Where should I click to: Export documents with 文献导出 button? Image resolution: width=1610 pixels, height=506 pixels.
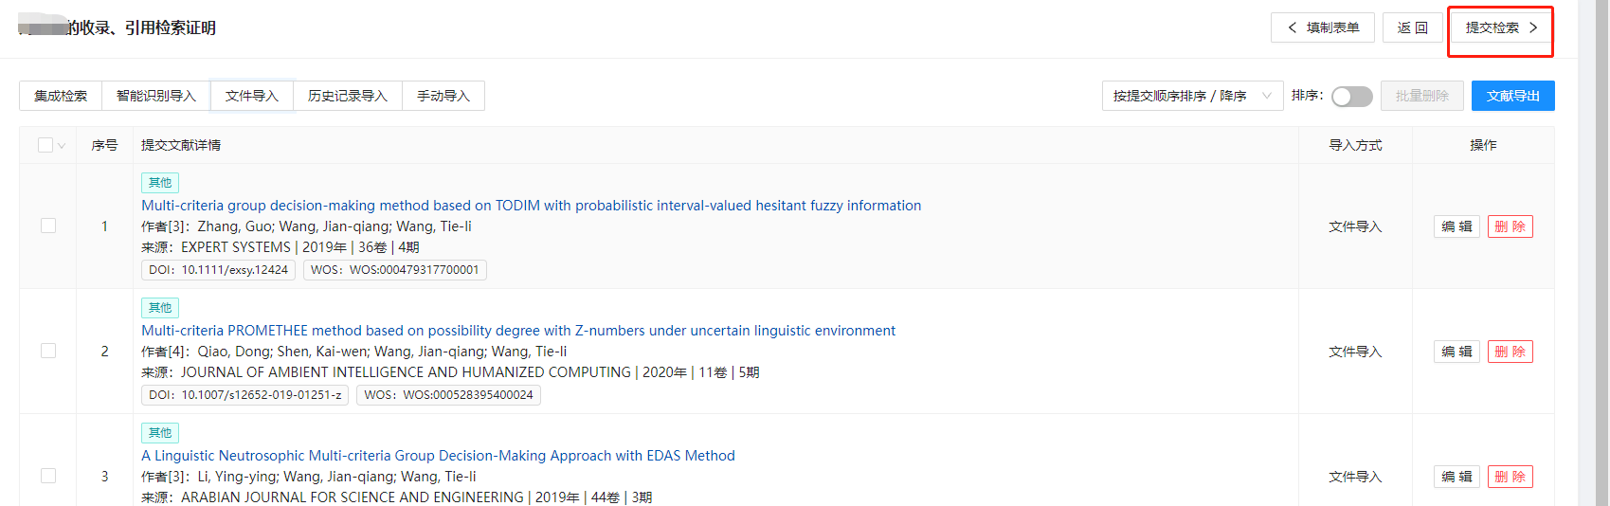point(1512,96)
